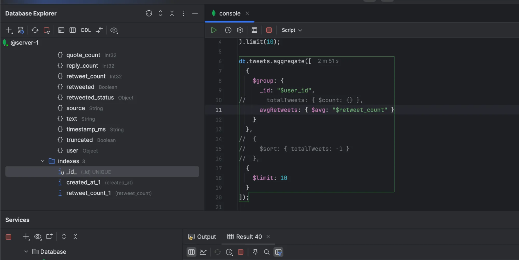Screen dimensions: 519x260
Task: Open search in result grid
Action: pos(267,252)
